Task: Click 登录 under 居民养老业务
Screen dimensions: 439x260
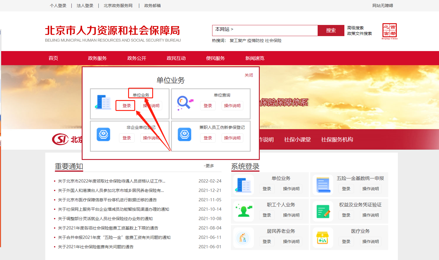Action: click(x=267, y=242)
